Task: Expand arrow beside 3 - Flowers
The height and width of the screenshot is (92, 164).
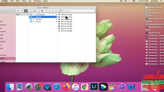Action: (x=56, y=19)
